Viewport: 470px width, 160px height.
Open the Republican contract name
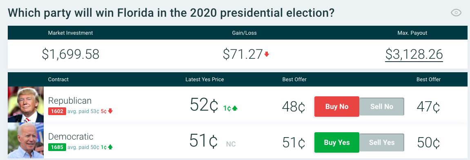pyautogui.click(x=70, y=100)
